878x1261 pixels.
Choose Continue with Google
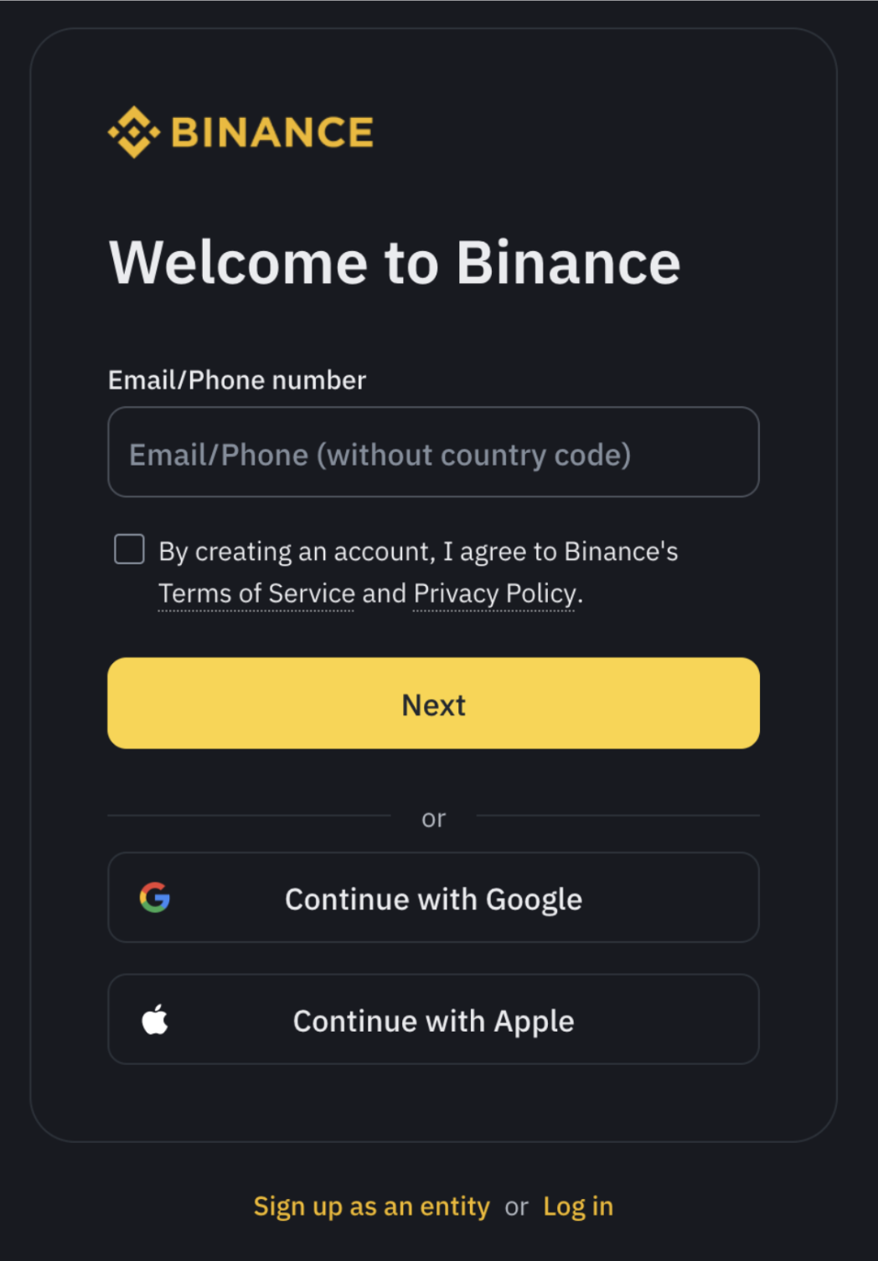pyautogui.click(x=433, y=898)
